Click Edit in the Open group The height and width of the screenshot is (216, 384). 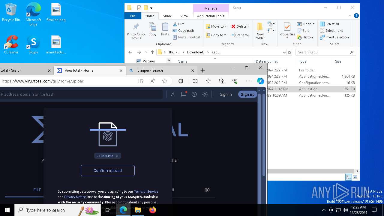(303, 31)
